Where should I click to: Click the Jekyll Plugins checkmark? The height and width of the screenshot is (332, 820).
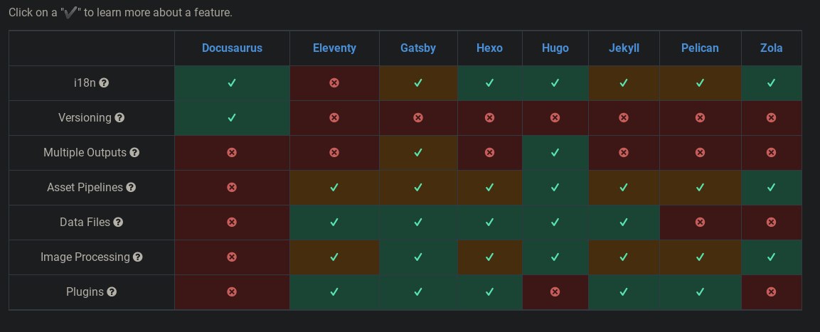coord(624,291)
